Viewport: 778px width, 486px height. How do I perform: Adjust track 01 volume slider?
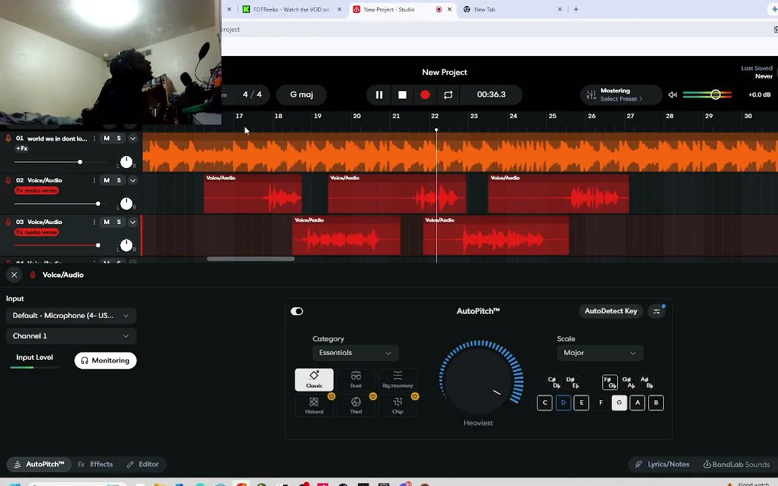(x=61, y=162)
